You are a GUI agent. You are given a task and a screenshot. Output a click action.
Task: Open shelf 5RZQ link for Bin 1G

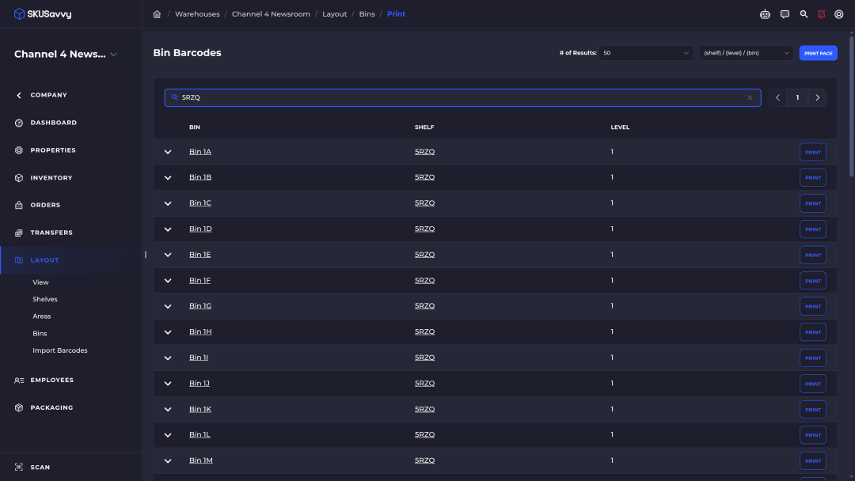tap(425, 306)
